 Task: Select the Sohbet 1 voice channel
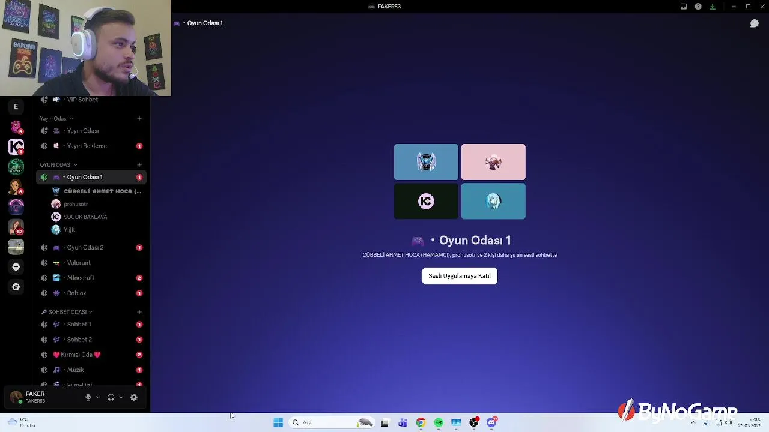click(90, 324)
